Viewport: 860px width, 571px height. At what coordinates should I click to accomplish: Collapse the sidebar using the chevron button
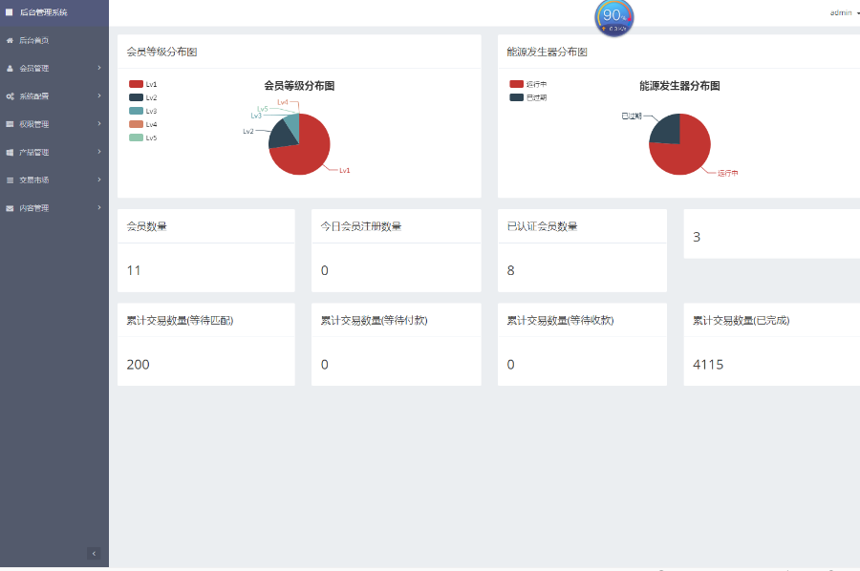(94, 553)
